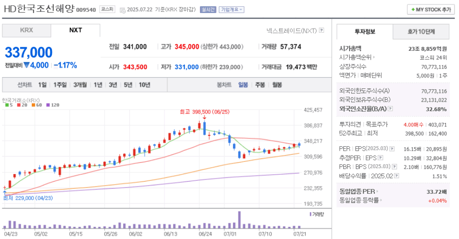This screenshot has height=239, width=459.
Task: Select the 1일 line chart period
Action: pos(43,85)
